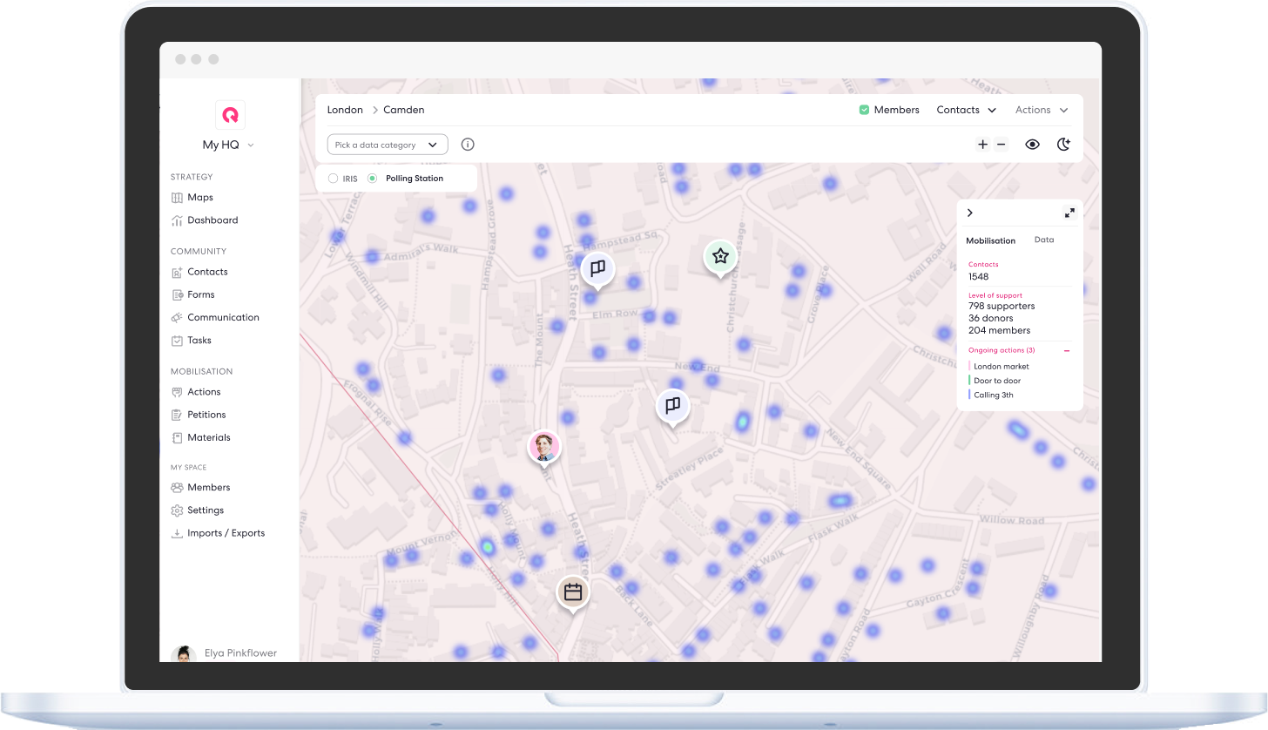Switch to the Data tab
1268x730 pixels.
click(1043, 240)
